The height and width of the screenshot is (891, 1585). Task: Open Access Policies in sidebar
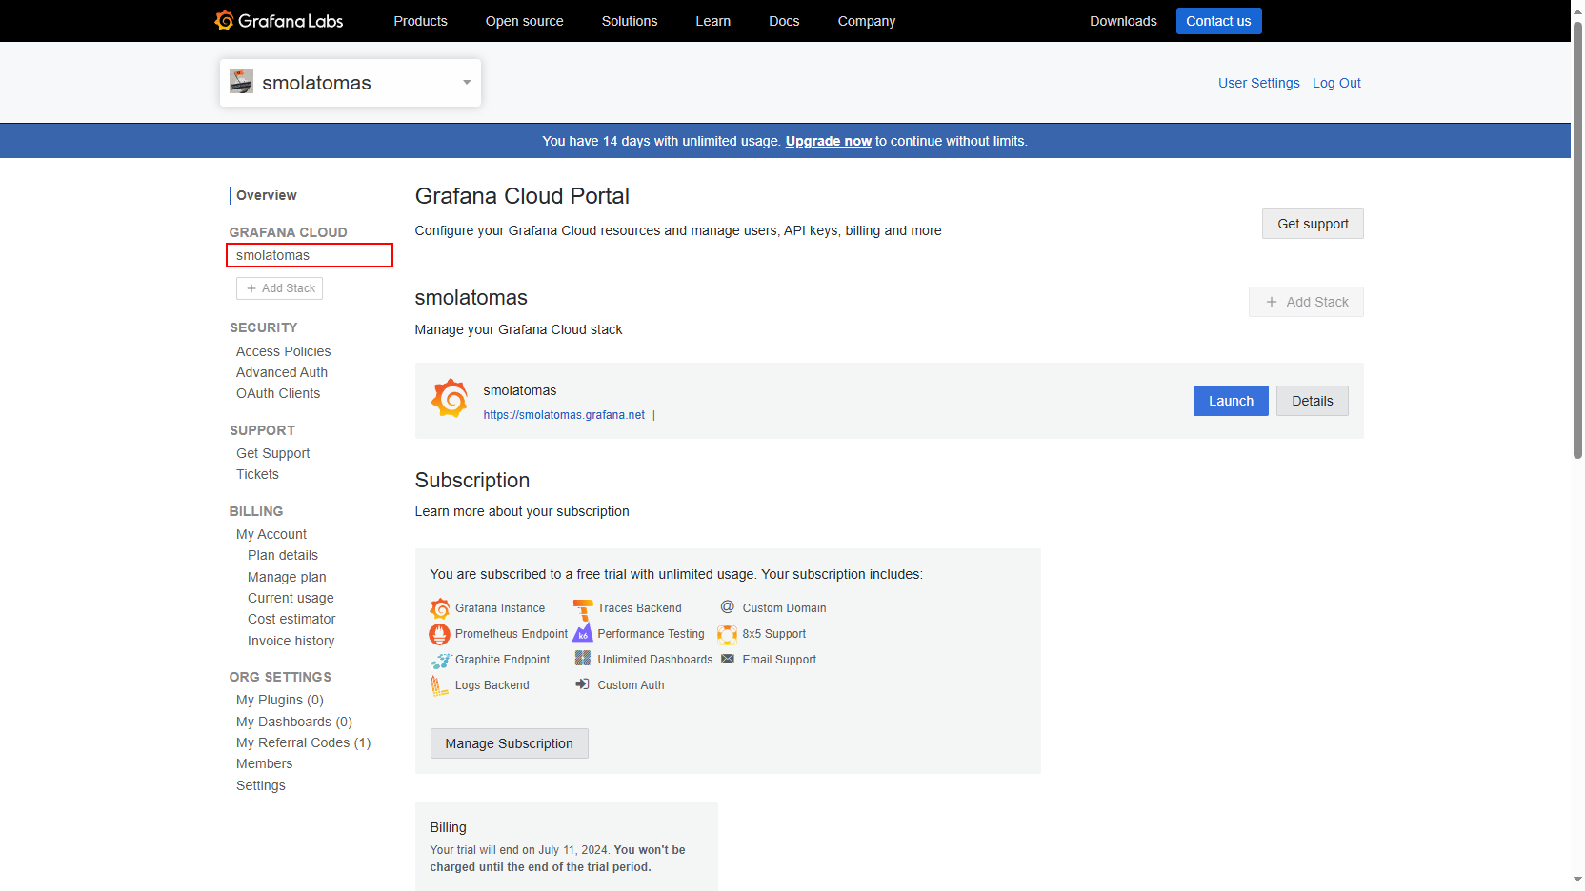[283, 351]
